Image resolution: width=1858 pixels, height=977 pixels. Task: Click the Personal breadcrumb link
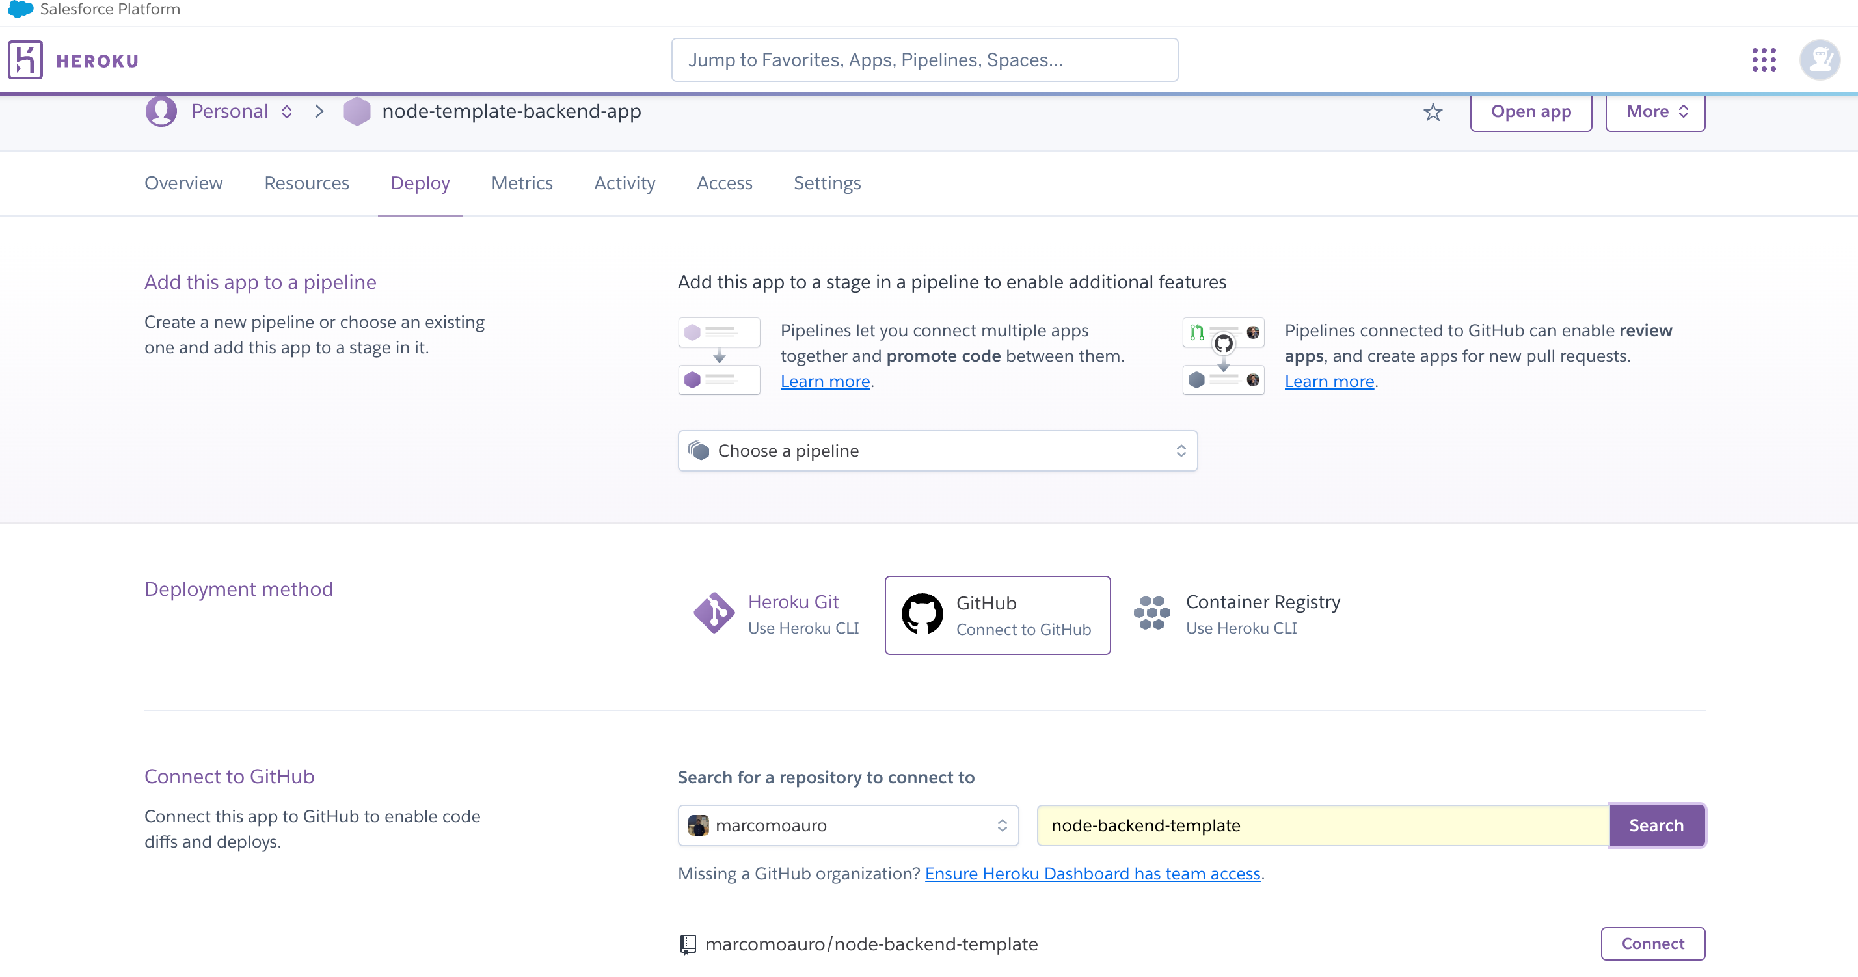pos(230,112)
